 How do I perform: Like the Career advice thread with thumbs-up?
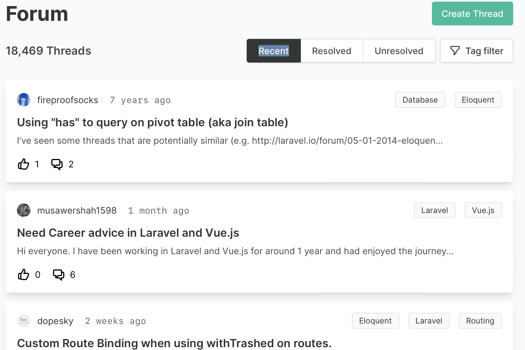(x=23, y=274)
